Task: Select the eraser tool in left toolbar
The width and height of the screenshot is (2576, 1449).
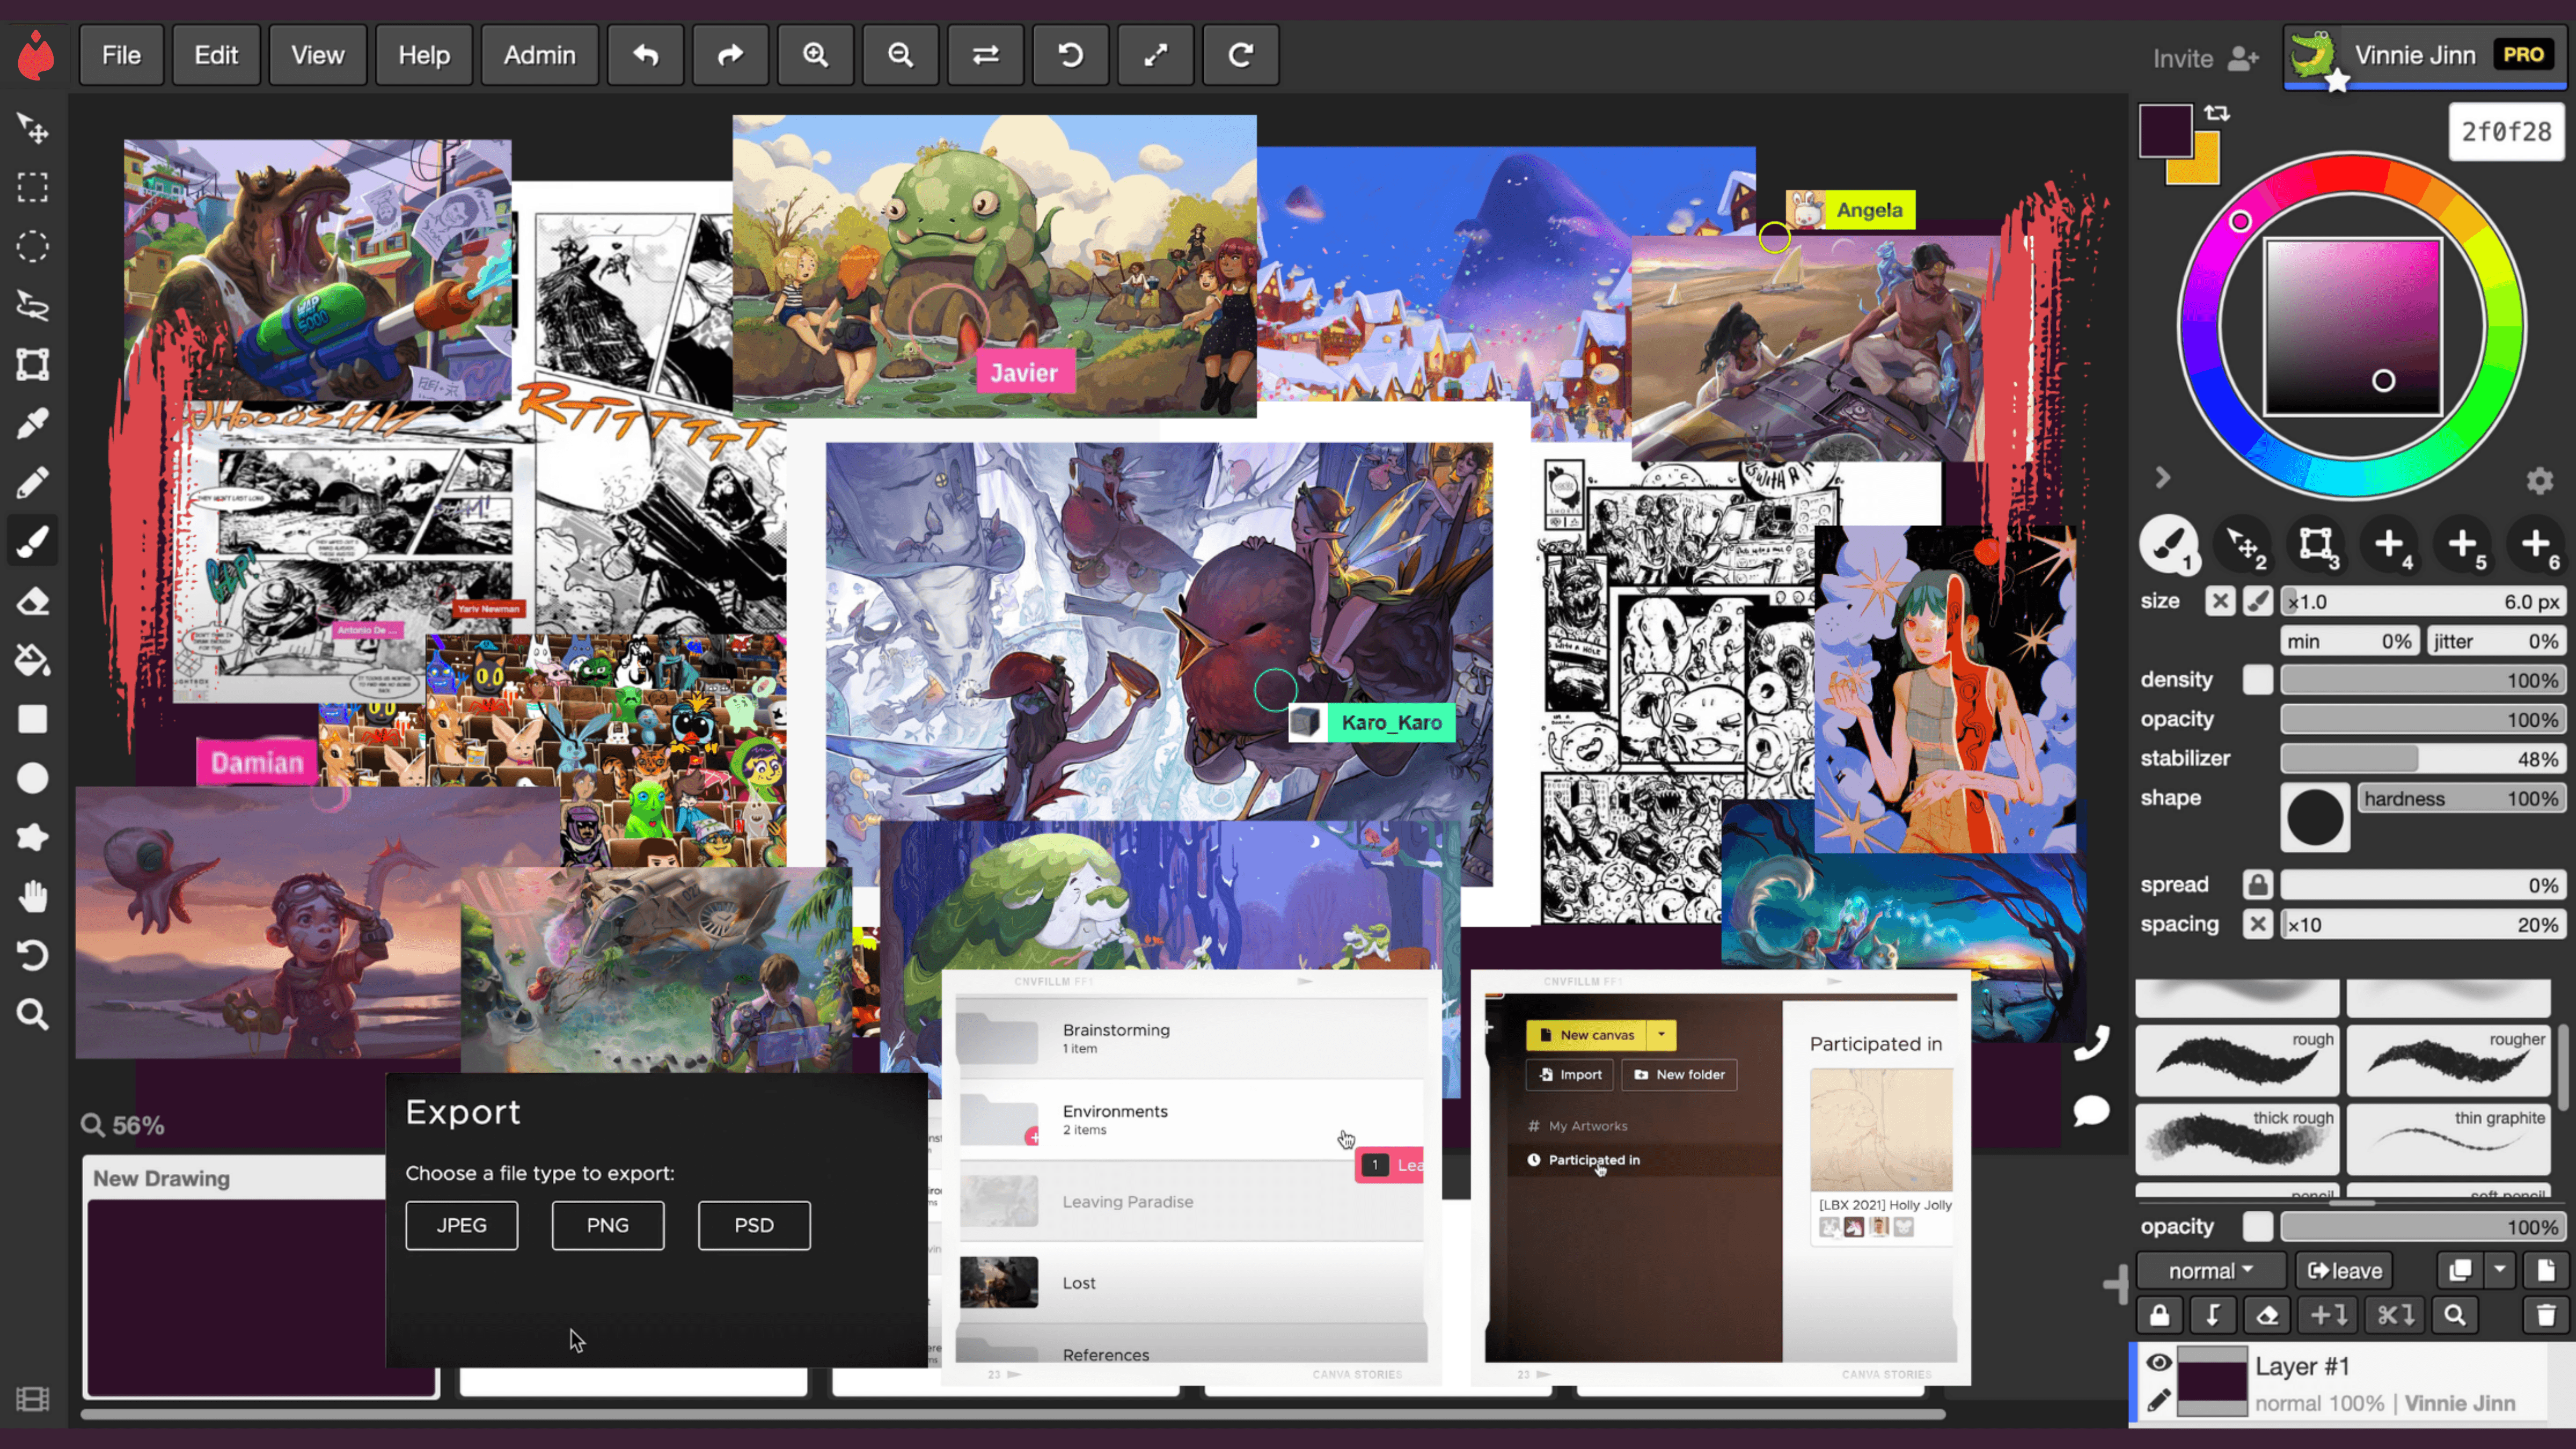Action: tap(32, 602)
